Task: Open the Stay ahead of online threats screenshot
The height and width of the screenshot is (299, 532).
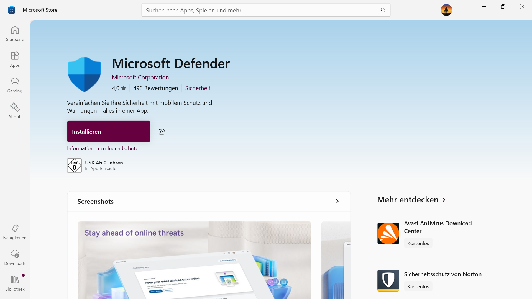Action: click(x=194, y=260)
